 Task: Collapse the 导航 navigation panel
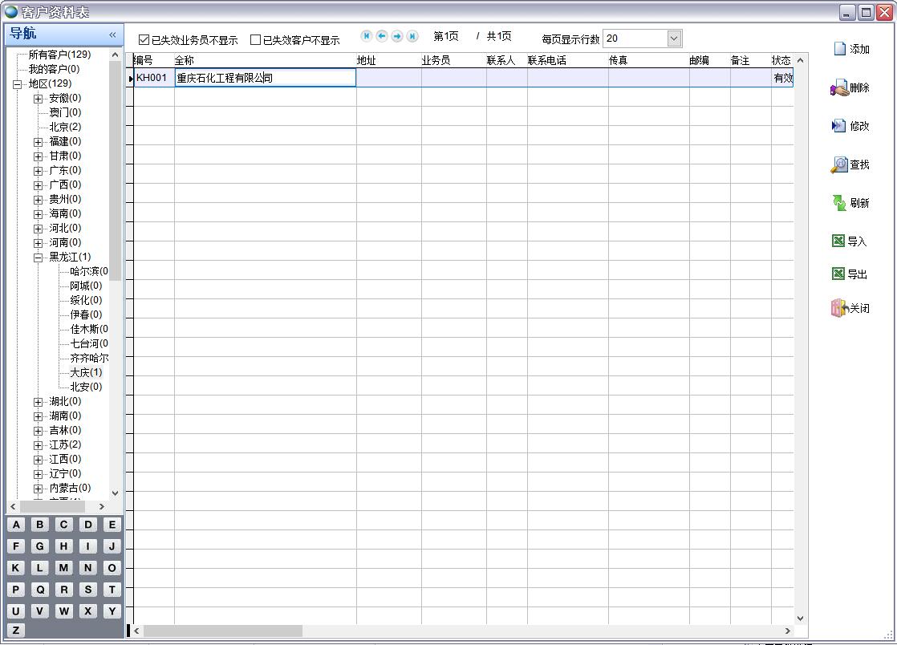coord(112,34)
